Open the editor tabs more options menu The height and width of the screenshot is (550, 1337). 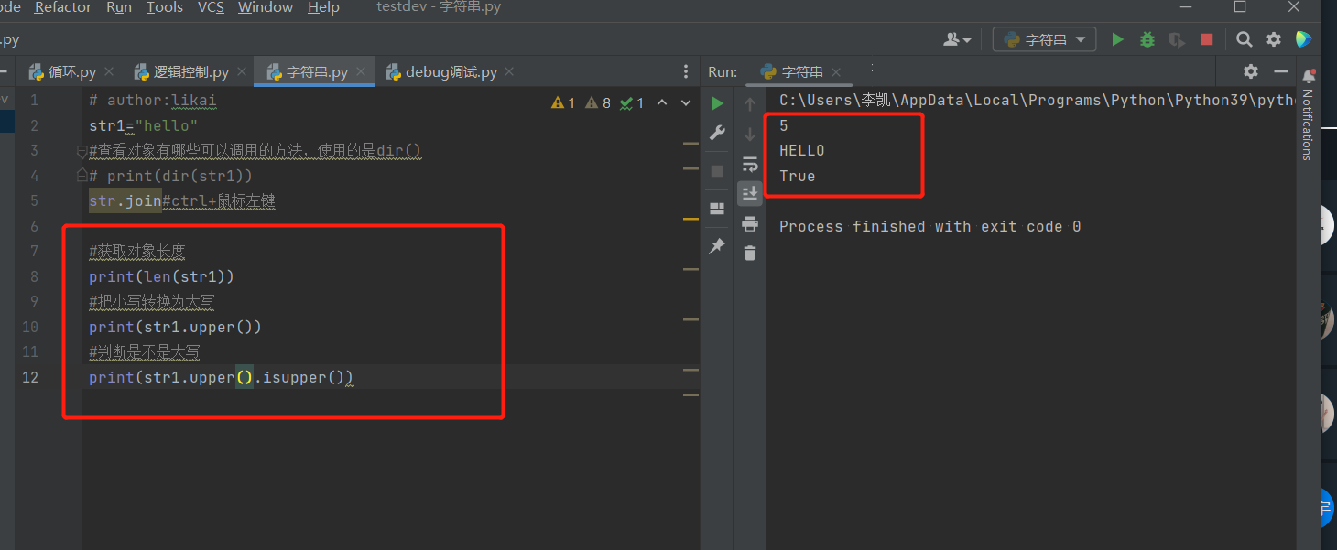(x=686, y=71)
